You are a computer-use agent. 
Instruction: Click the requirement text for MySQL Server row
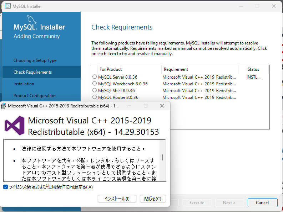click(199, 77)
